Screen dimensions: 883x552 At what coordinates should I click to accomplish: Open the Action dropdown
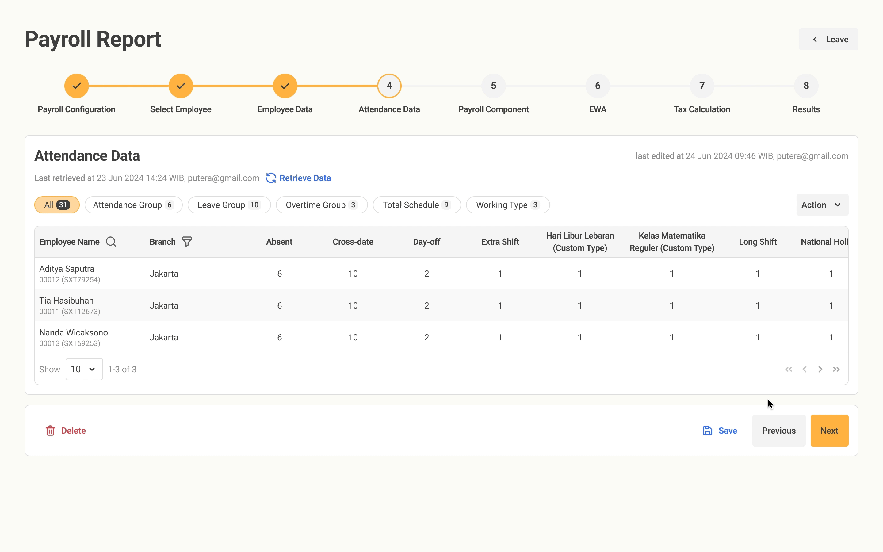[822, 205]
